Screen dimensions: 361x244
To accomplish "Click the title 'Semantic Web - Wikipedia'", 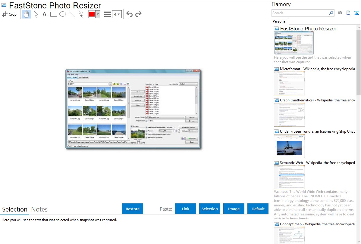I will tap(317, 163).
